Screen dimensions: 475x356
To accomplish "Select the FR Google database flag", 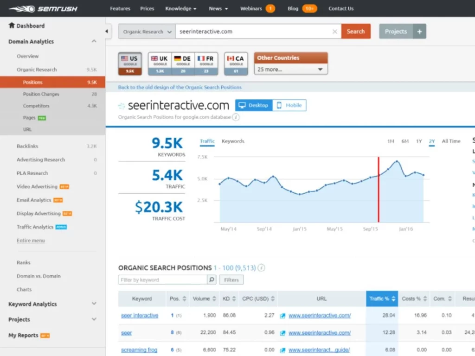I will pyautogui.click(x=206, y=64).
